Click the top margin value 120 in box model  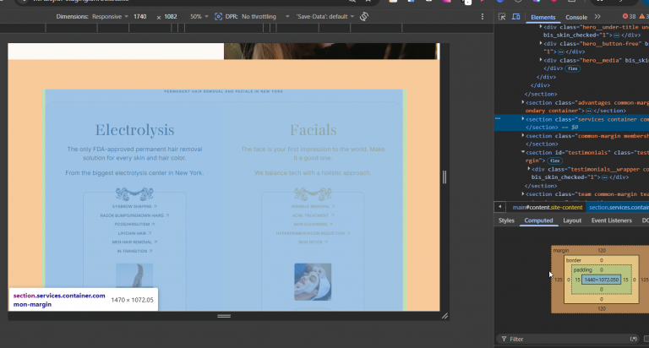(x=602, y=250)
